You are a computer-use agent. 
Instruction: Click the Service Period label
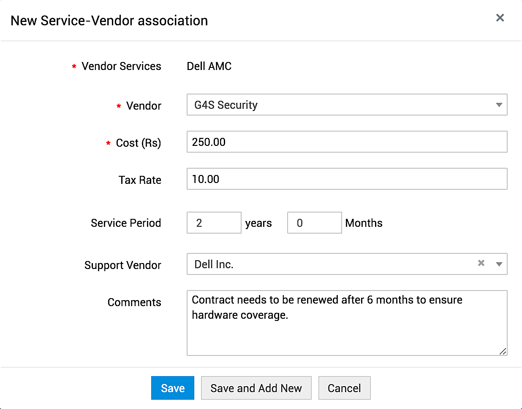pyautogui.click(x=126, y=223)
